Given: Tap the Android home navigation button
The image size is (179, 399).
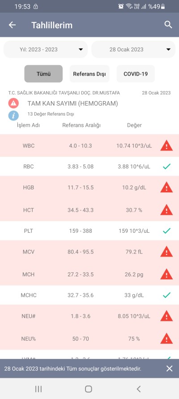Looking at the screenshot, I should [89, 389].
